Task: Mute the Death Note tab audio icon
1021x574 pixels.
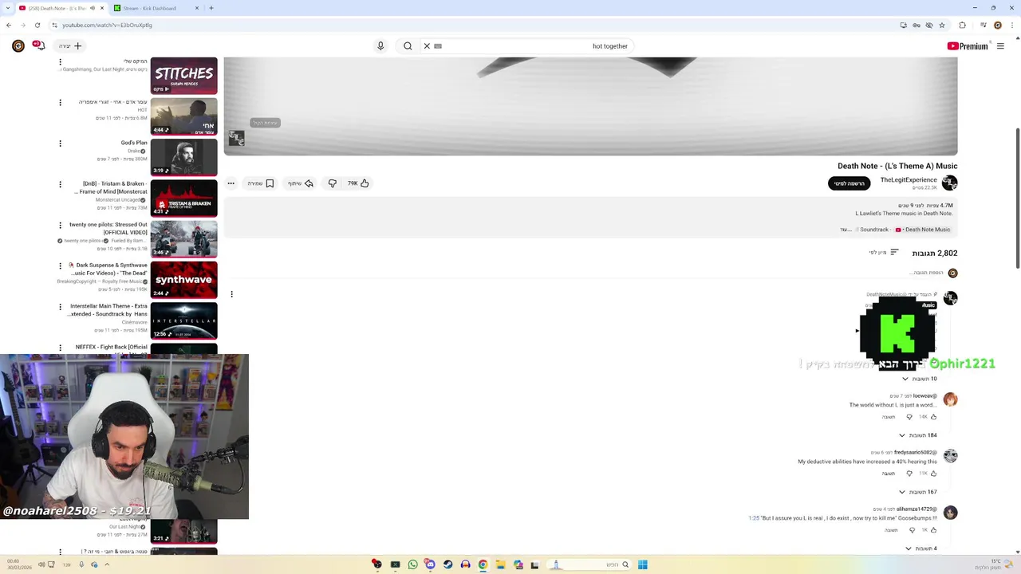Action: pos(93,8)
